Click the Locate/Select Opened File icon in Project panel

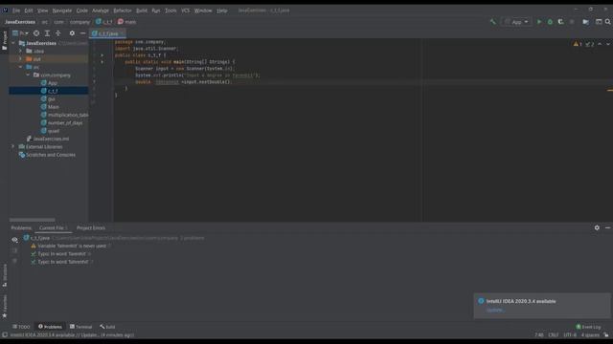pyautogui.click(x=36, y=33)
